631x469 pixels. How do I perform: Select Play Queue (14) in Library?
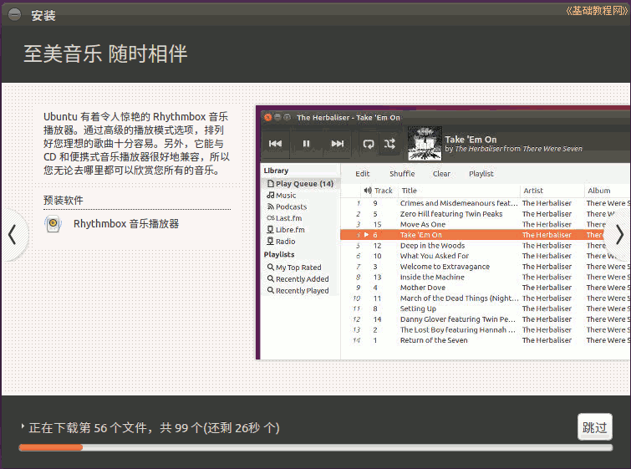coord(300,184)
